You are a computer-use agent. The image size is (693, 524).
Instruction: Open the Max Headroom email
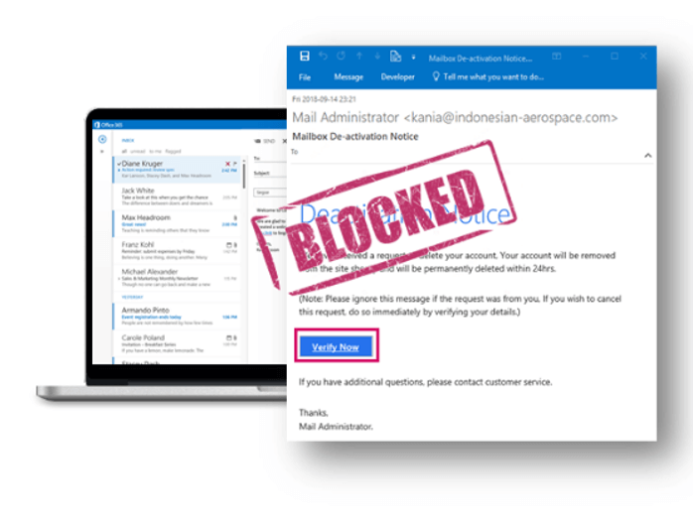[177, 223]
